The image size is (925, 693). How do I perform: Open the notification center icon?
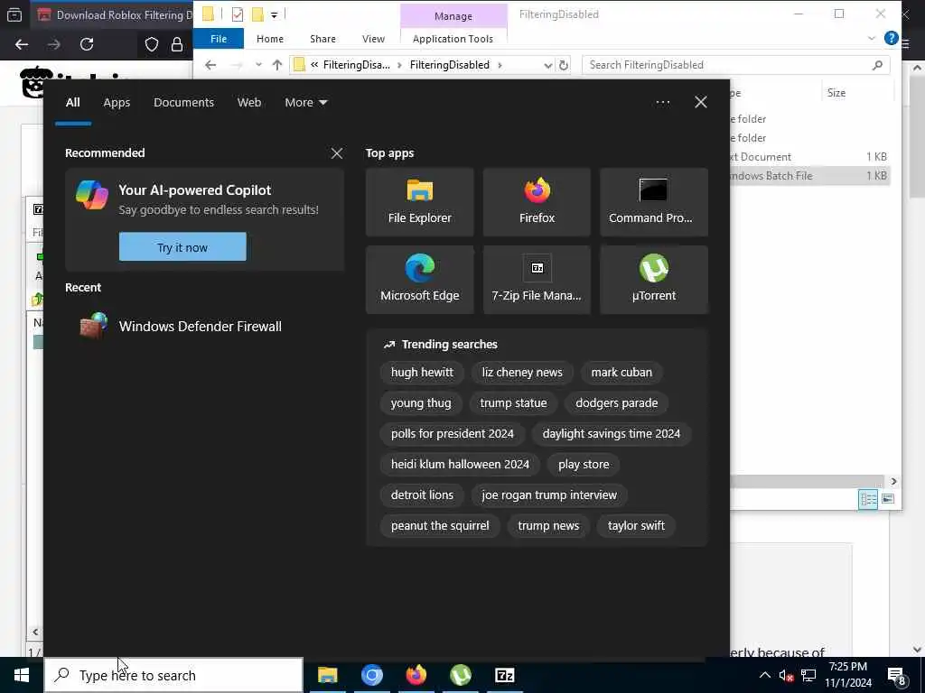pos(897,676)
